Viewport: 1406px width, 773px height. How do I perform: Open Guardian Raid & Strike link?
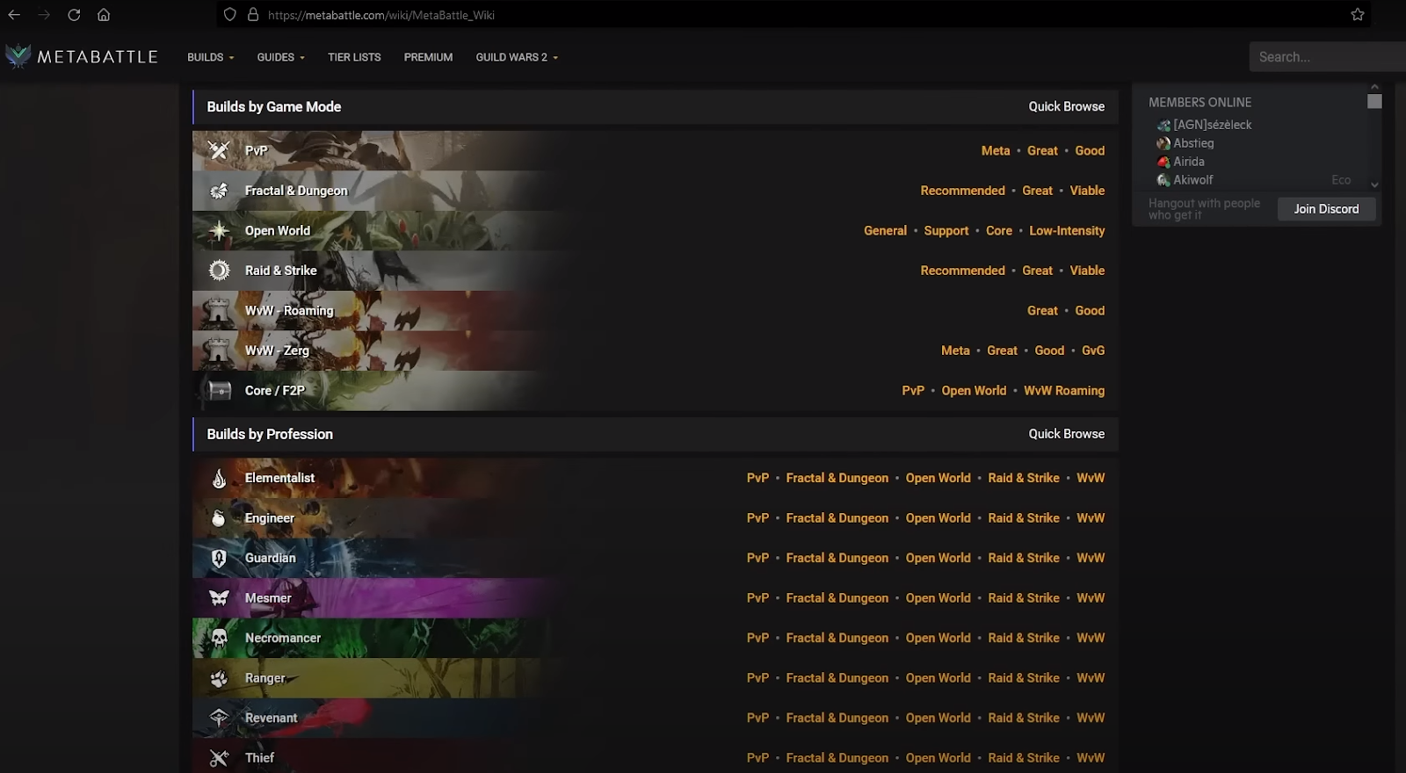[1024, 558]
